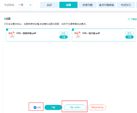Open the 考试级别 一级 dropdown
Screen dimensions: 137x113
24,5
